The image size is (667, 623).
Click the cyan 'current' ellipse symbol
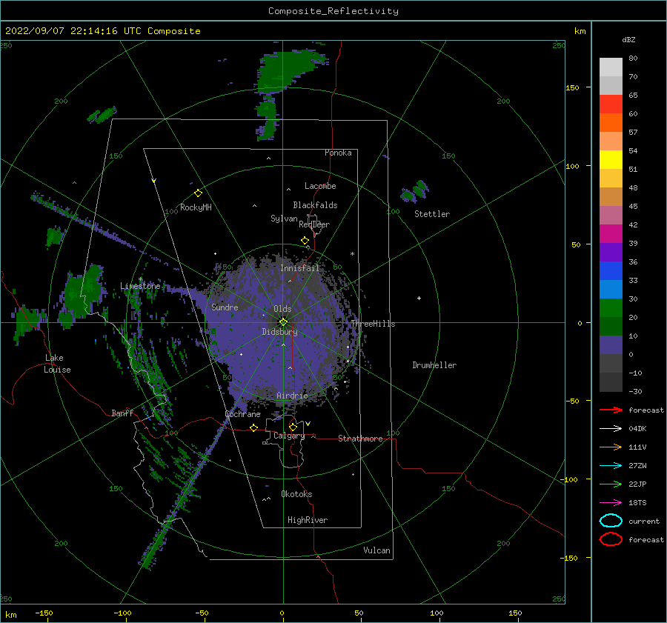pos(611,521)
